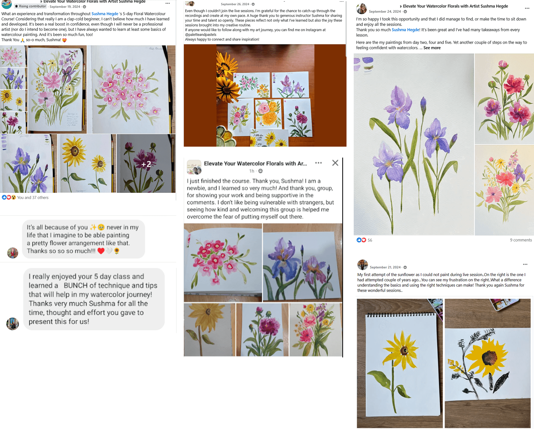Click the group title in popup header
This screenshot has height=429, width=534.
(x=255, y=164)
